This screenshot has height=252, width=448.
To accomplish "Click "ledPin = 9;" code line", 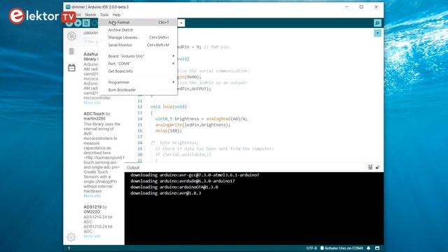I will [204, 47].
